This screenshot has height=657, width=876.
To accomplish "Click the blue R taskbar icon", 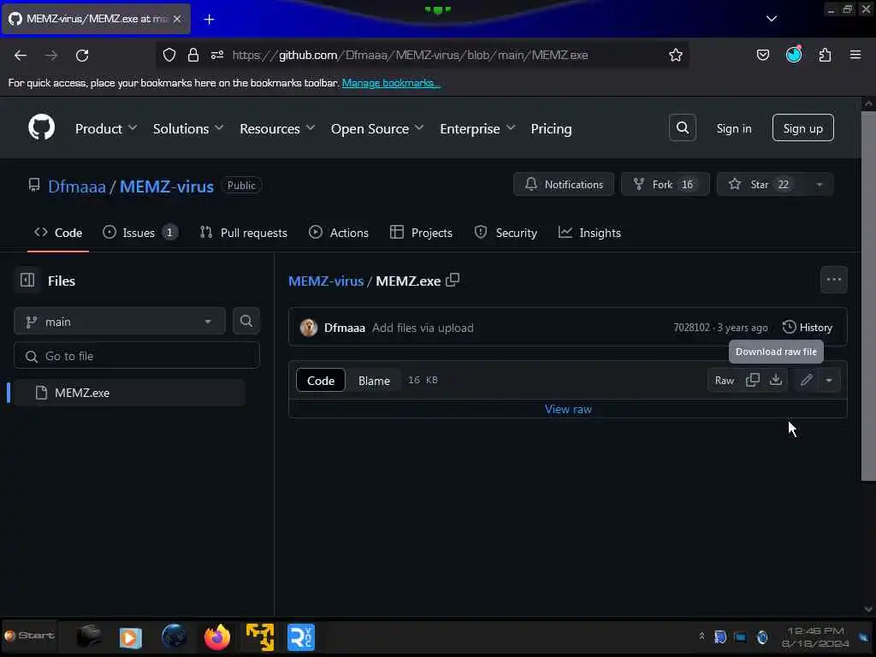I will (x=301, y=637).
